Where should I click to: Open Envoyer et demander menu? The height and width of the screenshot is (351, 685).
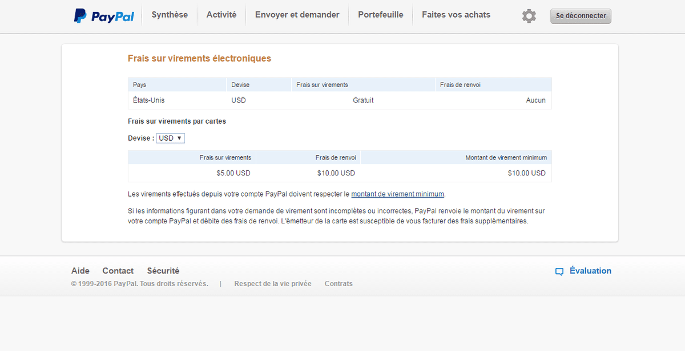point(297,15)
